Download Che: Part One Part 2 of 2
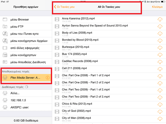The width and height of the screenshot is (166, 124). click(160, 83)
